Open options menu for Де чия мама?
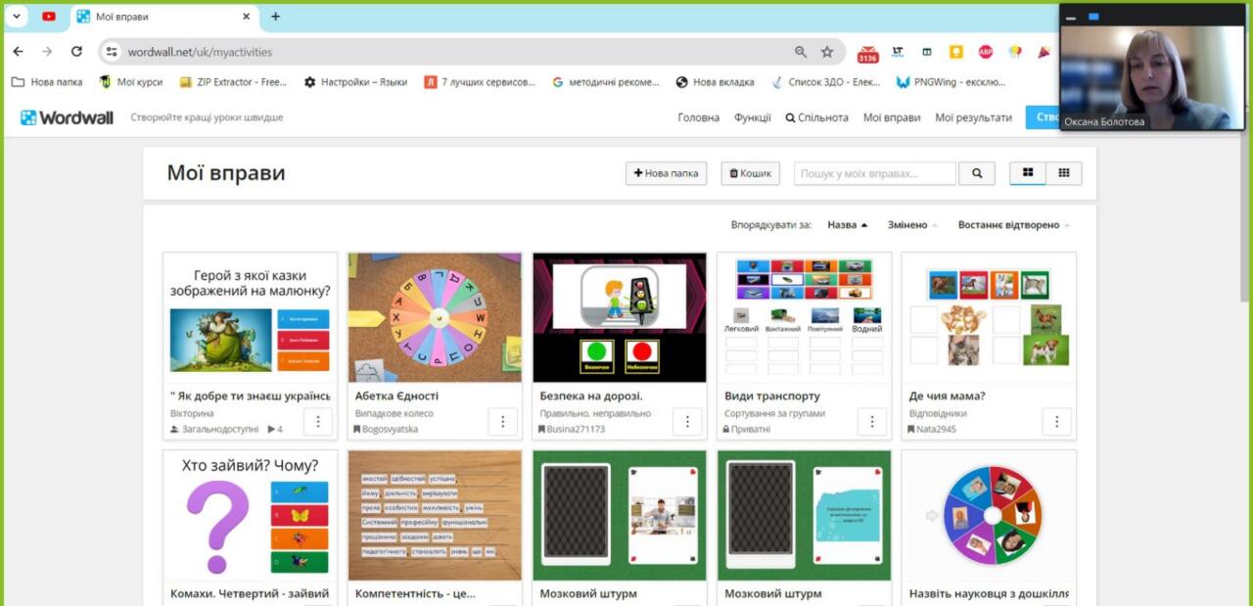The width and height of the screenshot is (1253, 606). 1056,422
